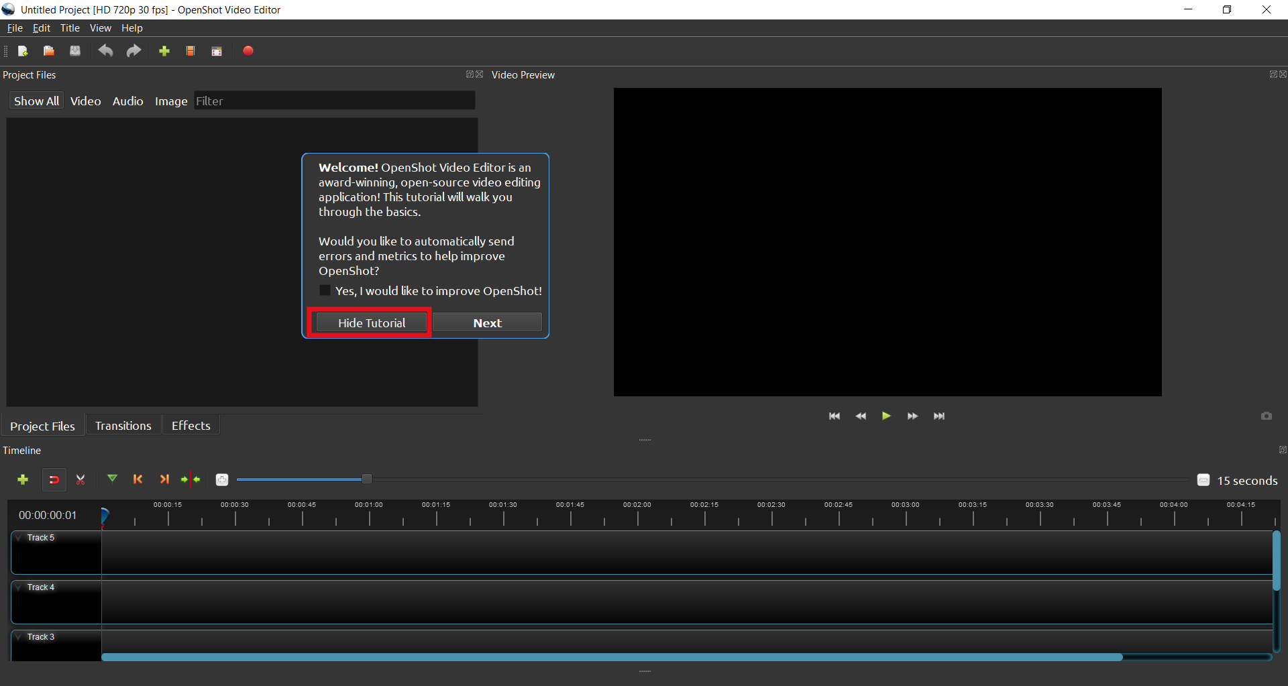
Task: Click the blue playhead marker
Action: [x=105, y=515]
